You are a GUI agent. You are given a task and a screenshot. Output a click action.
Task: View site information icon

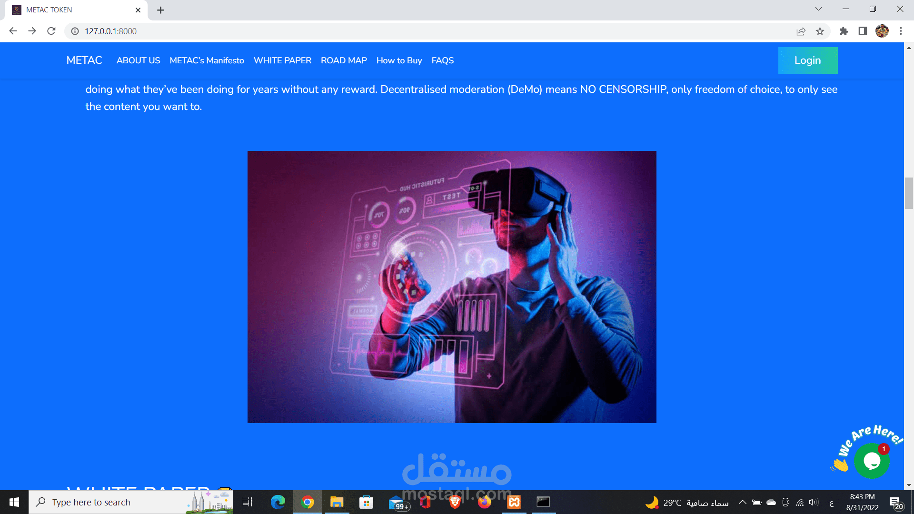point(75,31)
